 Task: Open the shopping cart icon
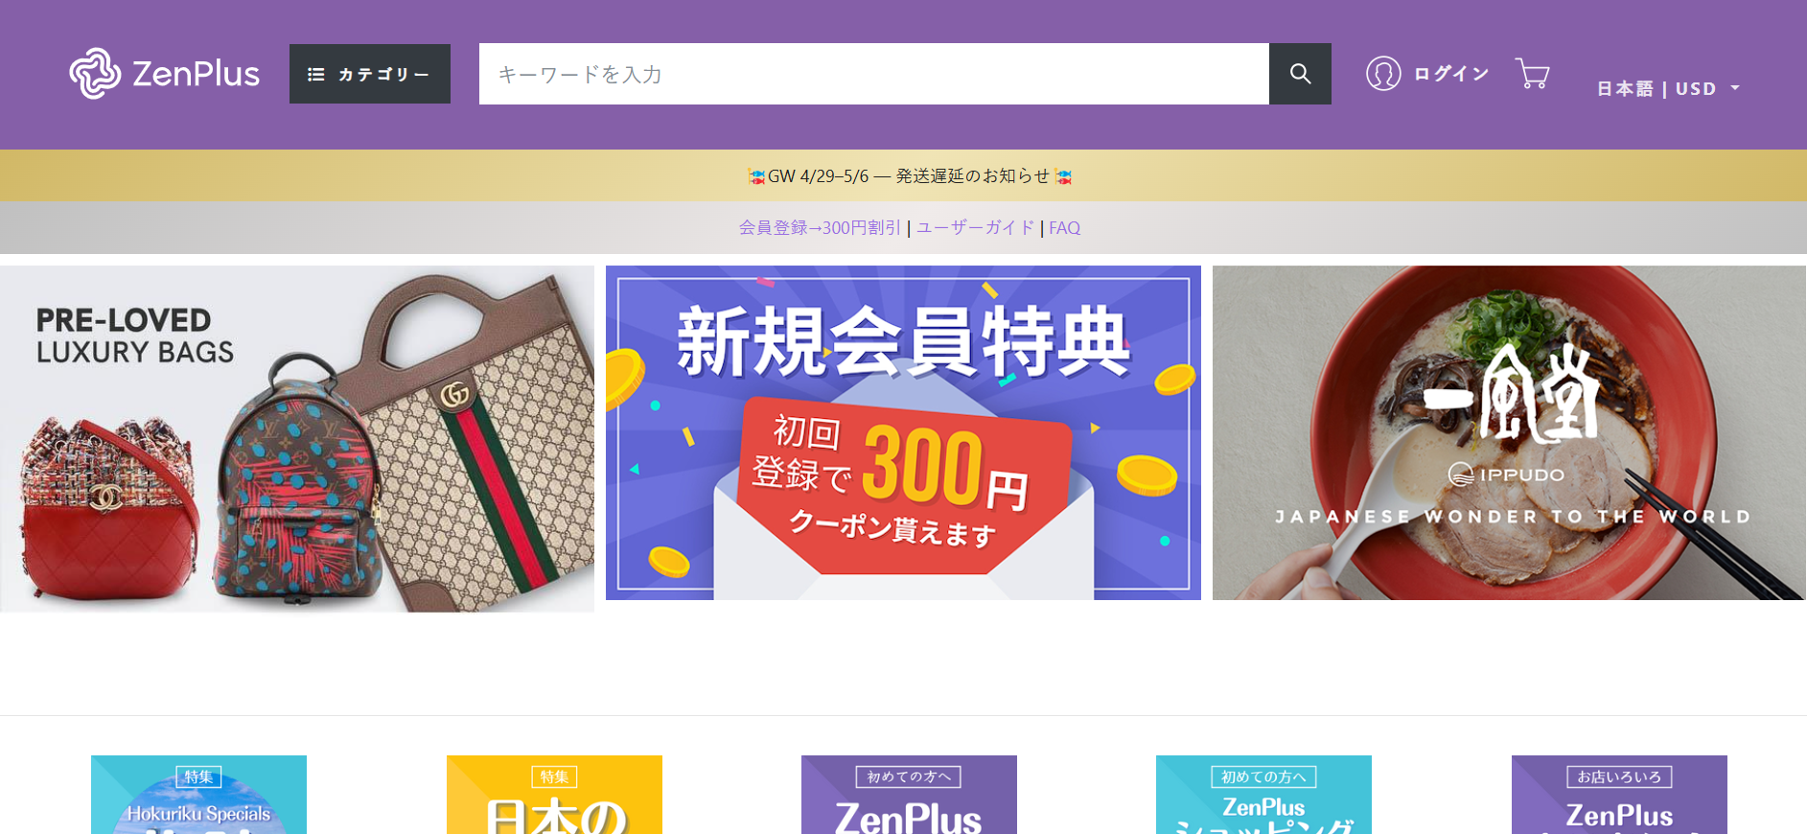click(1533, 74)
